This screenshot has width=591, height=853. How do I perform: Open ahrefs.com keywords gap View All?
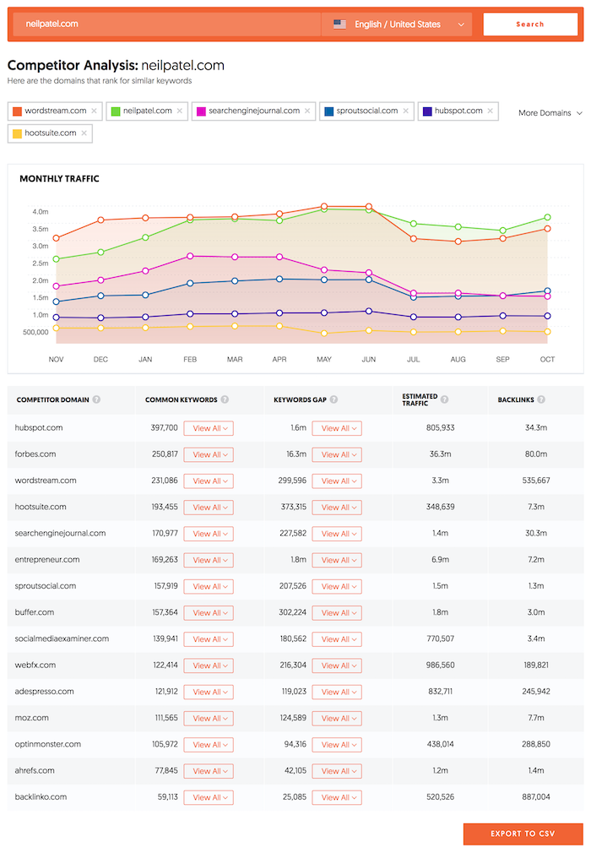337,771
